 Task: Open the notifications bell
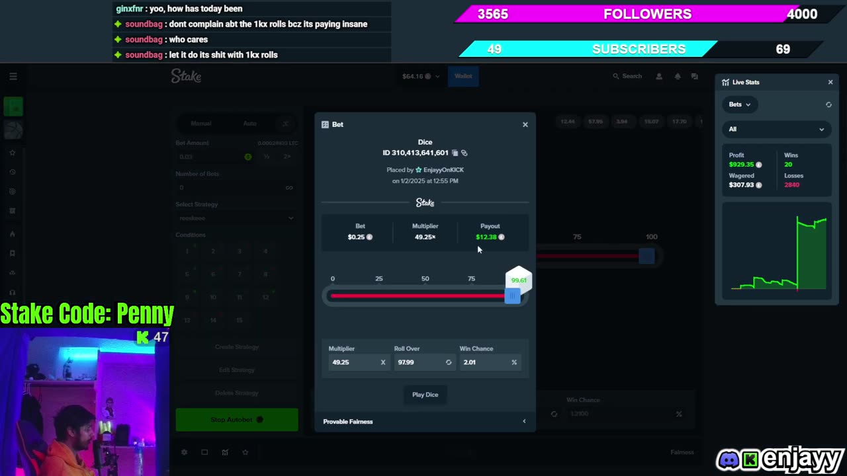click(x=678, y=77)
